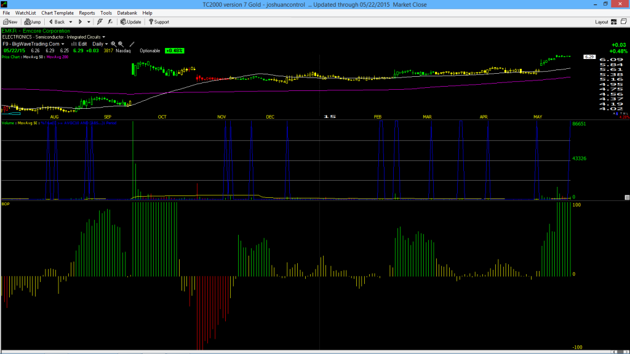Click the MovAvg 200 legend label
Viewport: 630px width, 354px height.
click(x=57, y=57)
